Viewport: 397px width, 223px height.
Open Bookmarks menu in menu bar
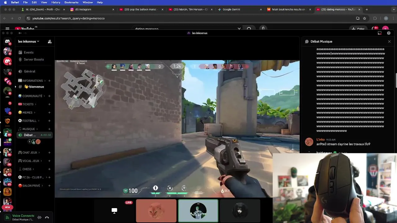pos(71,2)
